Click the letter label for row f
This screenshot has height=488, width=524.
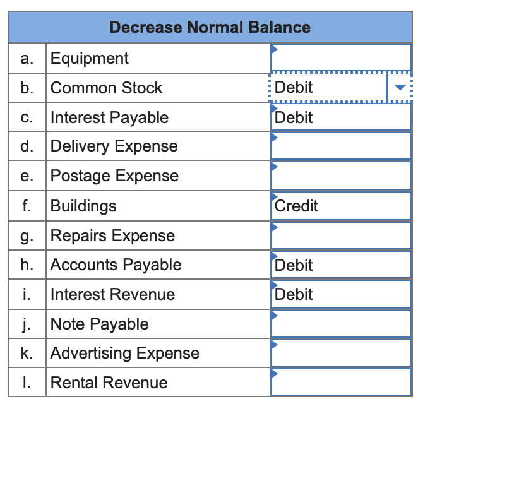[x=27, y=205]
